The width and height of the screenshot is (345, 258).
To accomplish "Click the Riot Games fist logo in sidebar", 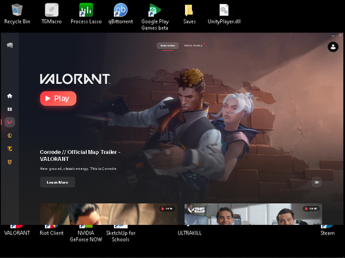I will 10,45.
